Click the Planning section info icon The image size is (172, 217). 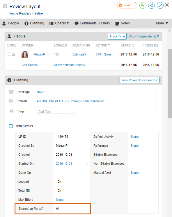(9, 80)
